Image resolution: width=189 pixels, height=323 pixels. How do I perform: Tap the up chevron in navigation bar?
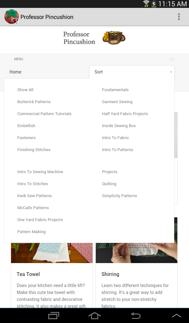[x=176, y=315]
